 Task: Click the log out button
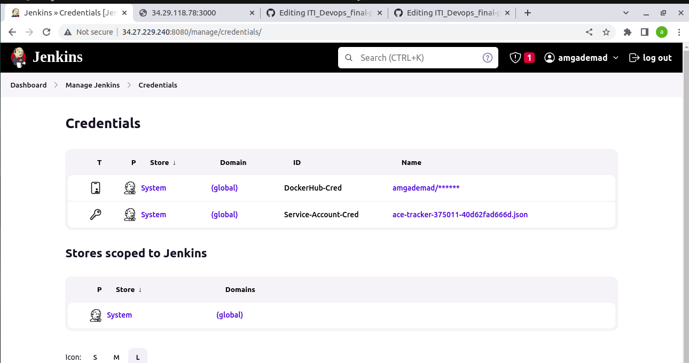coord(650,58)
